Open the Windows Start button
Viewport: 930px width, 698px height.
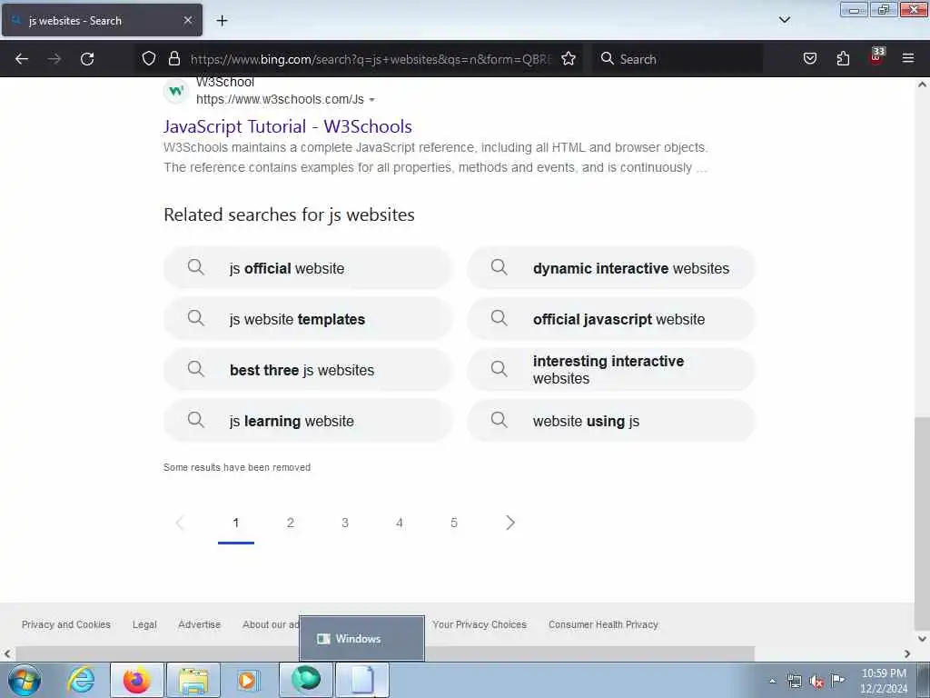pos(25,680)
